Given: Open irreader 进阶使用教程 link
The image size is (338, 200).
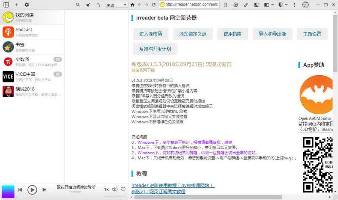Looking at the screenshot, I should (x=173, y=185).
